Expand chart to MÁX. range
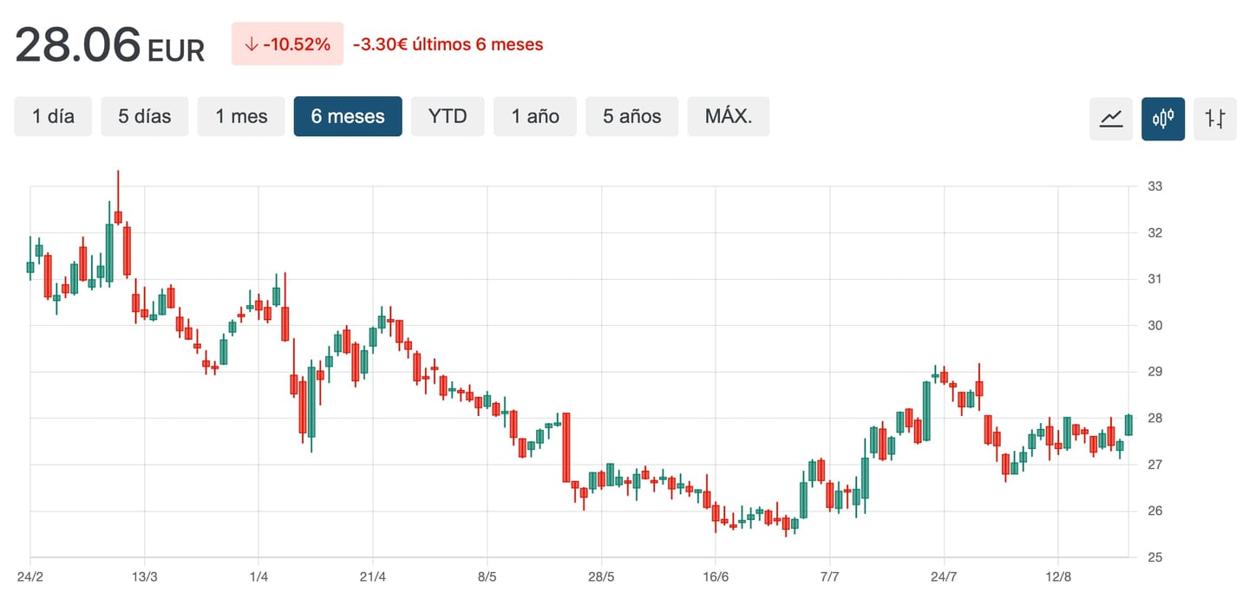 click(x=729, y=116)
